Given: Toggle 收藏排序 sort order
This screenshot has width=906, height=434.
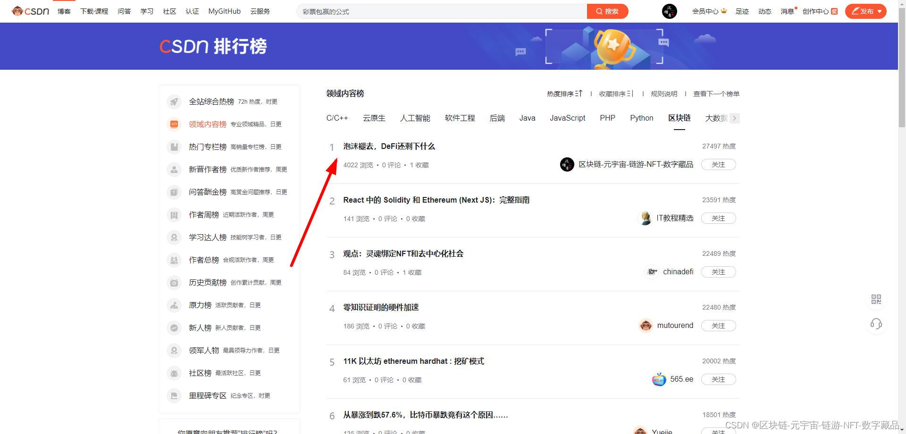Looking at the screenshot, I should [616, 94].
